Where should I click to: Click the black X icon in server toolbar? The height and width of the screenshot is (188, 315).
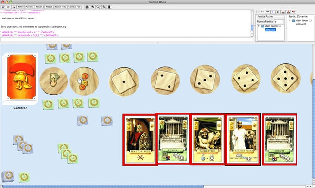278,12
